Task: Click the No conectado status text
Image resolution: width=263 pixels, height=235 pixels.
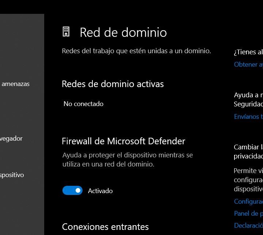Action: pyautogui.click(x=83, y=104)
